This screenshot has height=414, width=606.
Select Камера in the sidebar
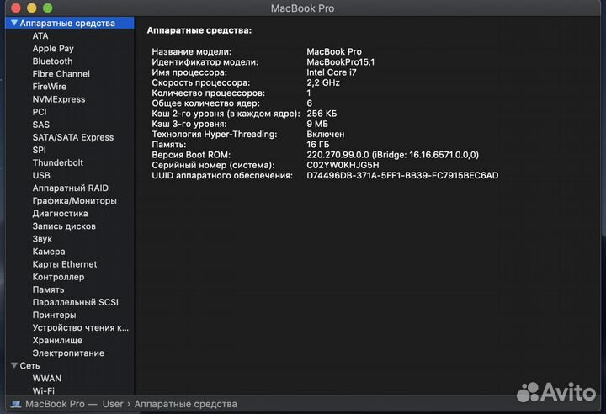tap(49, 252)
